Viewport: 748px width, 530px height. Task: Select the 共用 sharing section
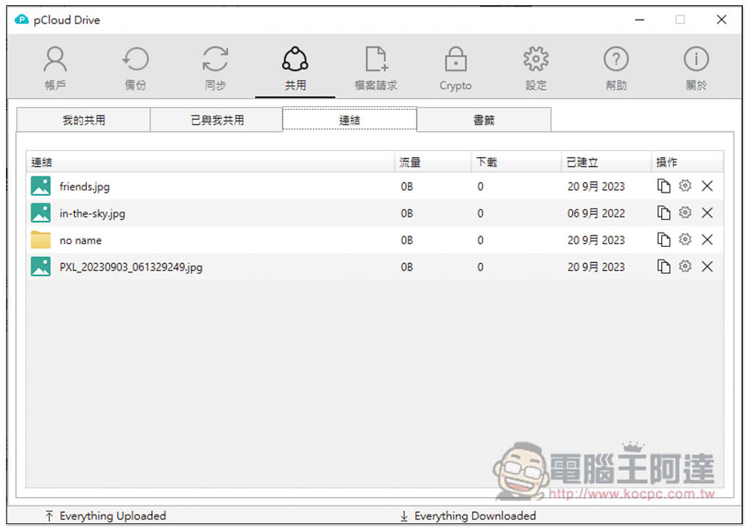(x=295, y=68)
